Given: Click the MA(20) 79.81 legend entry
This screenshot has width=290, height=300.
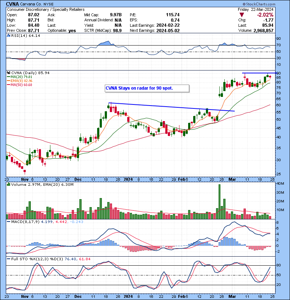Looking at the screenshot, I should [x=20, y=77].
